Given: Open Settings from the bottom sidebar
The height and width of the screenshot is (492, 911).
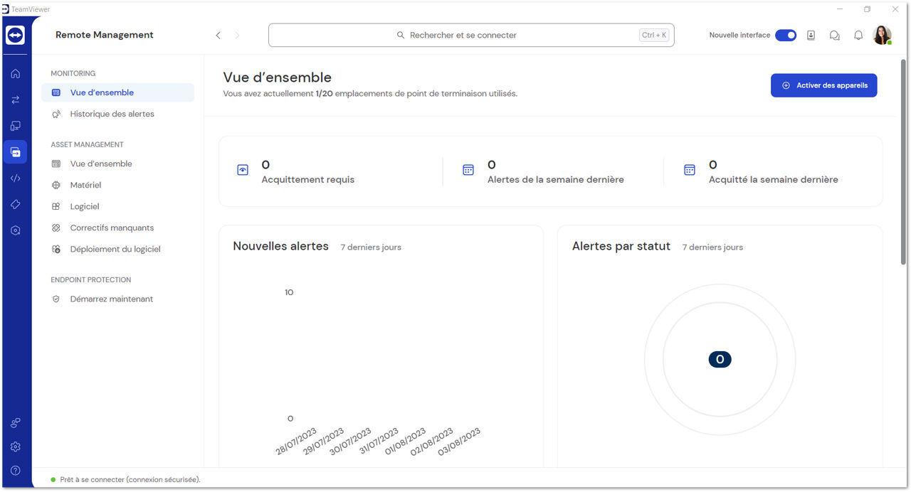Looking at the screenshot, I should click(15, 447).
